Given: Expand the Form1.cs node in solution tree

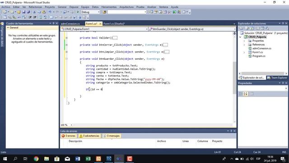Looking at the screenshot, I should click(244, 53).
